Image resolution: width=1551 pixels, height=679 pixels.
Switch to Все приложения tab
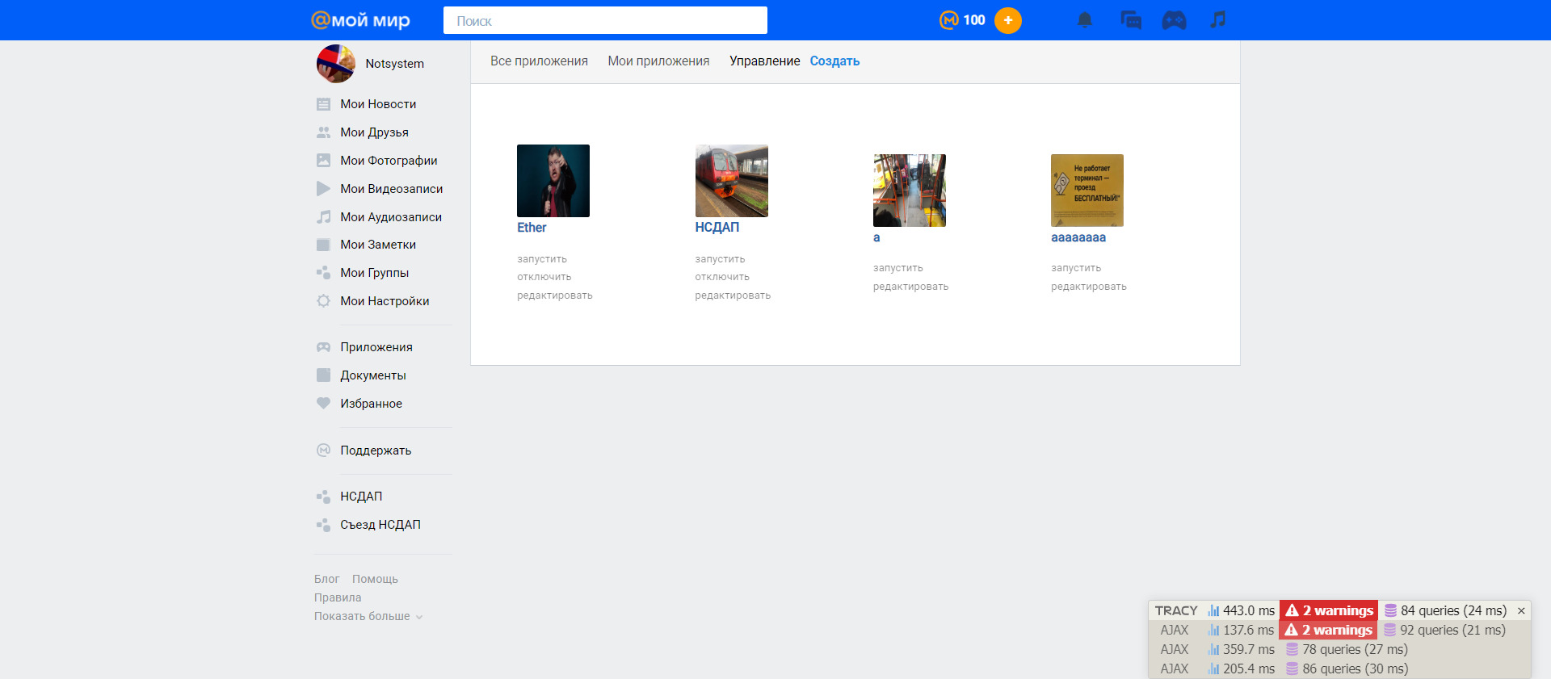click(539, 61)
